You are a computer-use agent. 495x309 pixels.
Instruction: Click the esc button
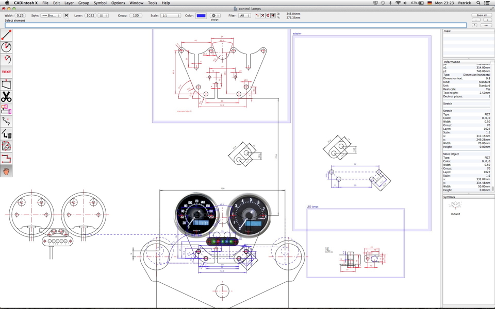[486, 25]
